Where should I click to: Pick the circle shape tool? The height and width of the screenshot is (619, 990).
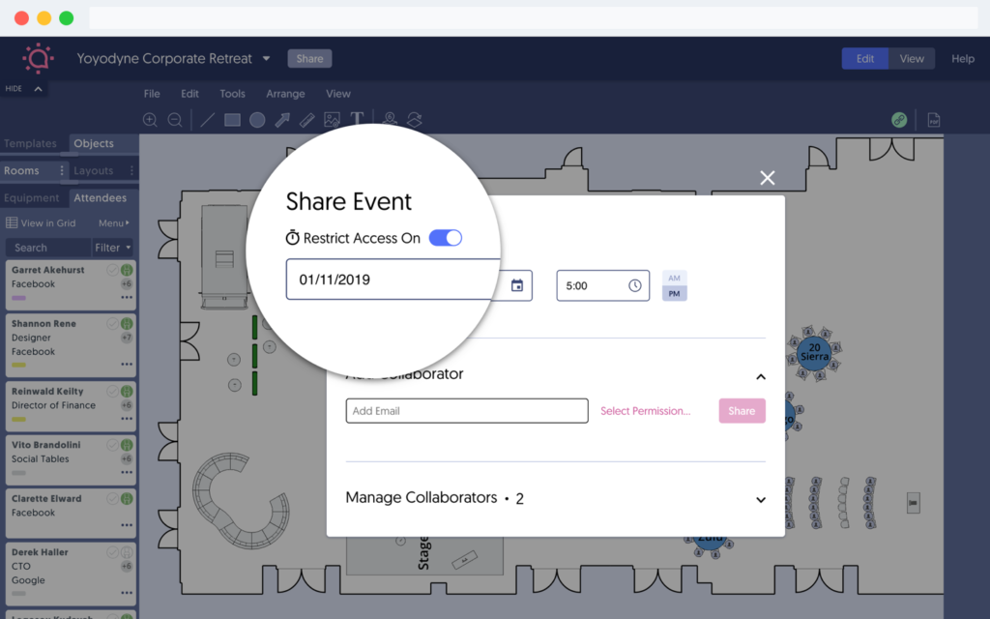[257, 120]
